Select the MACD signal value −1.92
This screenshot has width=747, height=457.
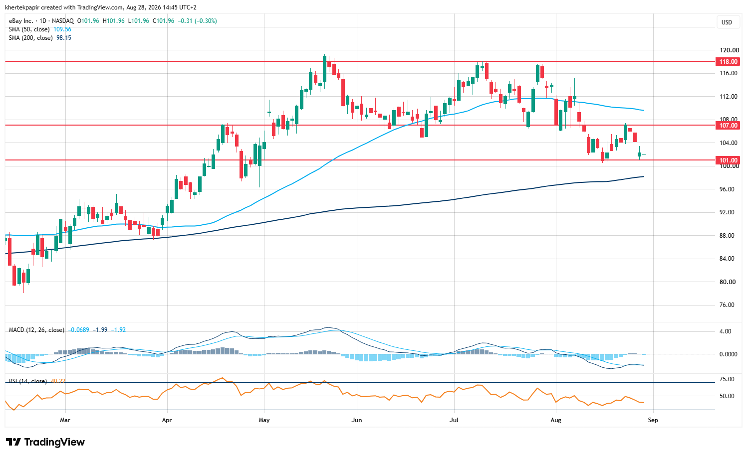click(118, 330)
